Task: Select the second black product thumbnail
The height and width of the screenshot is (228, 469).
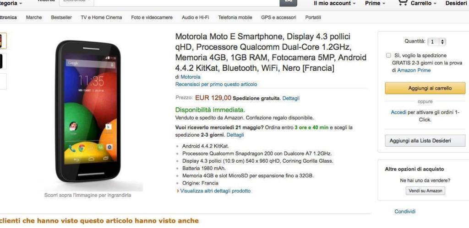Action: pos(2,61)
